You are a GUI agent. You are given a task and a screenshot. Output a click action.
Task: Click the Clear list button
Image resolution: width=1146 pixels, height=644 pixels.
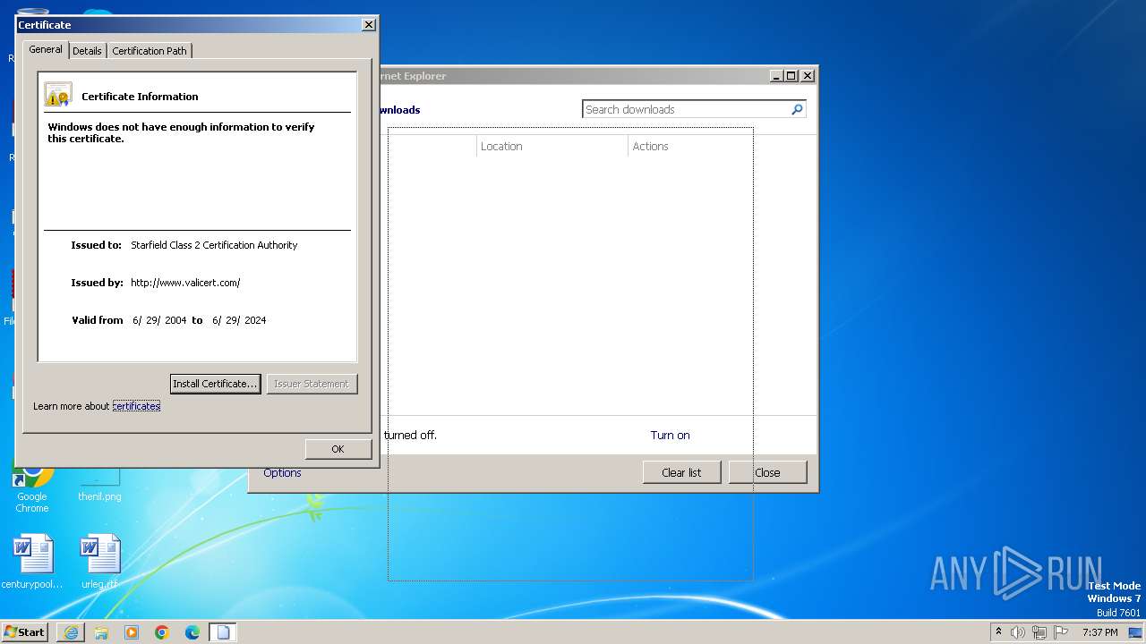681,472
